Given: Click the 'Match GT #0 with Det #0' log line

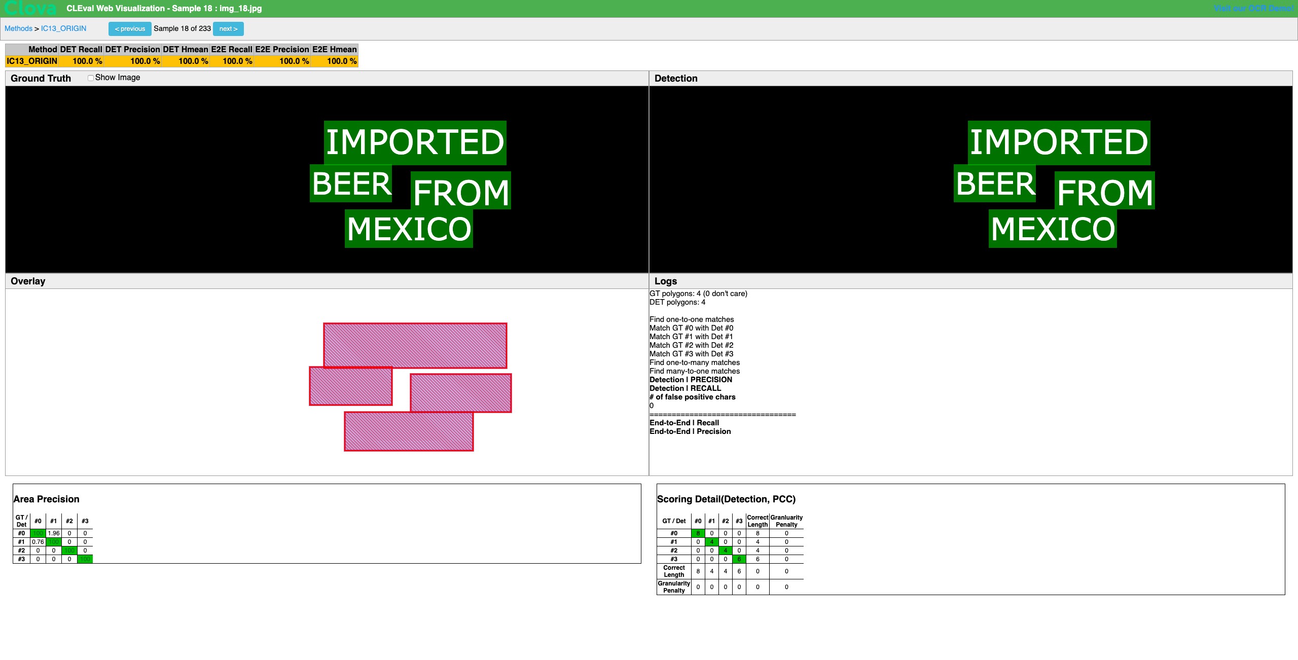Looking at the screenshot, I should (x=691, y=328).
